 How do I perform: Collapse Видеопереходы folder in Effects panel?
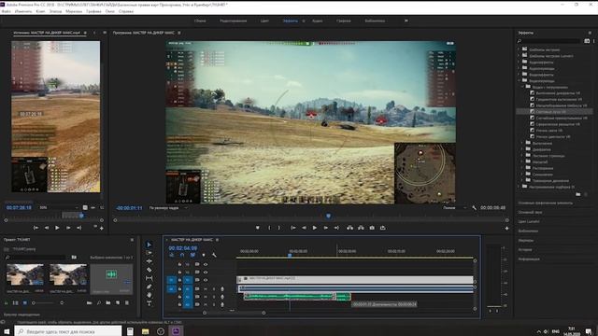tap(520, 81)
